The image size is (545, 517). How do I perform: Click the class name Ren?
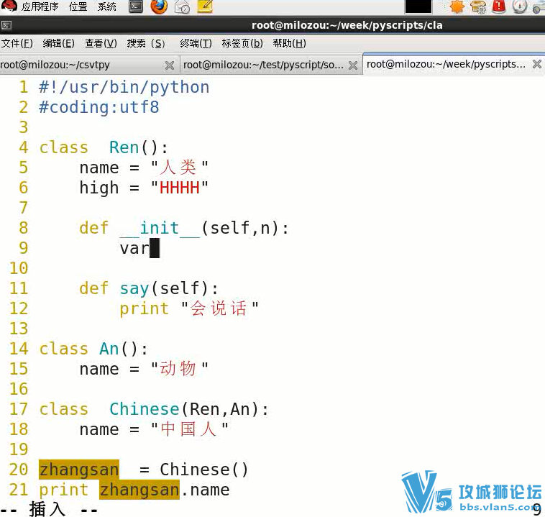pos(124,147)
